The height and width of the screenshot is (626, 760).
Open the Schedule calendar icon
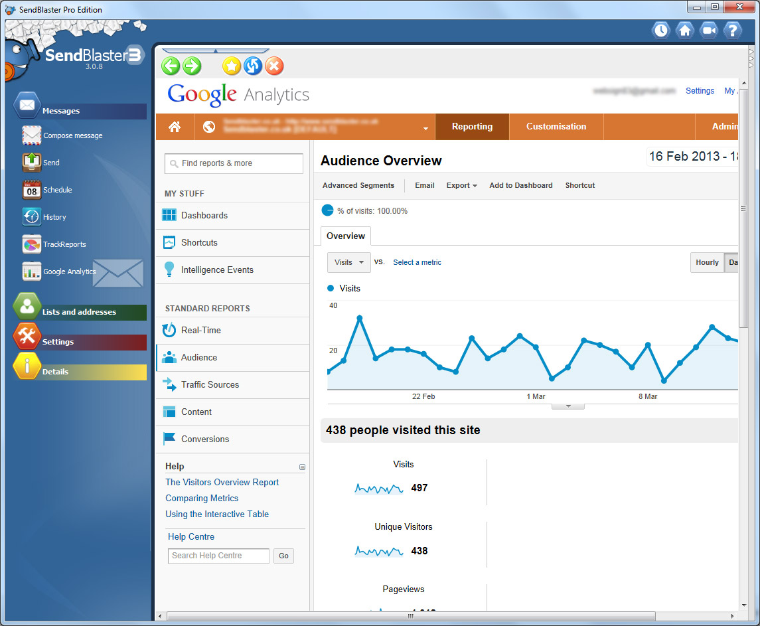pos(32,190)
